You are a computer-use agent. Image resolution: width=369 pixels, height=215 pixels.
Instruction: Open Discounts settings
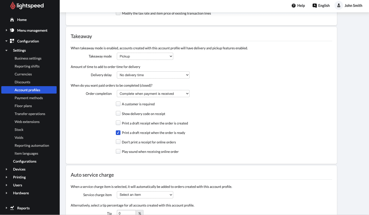point(22,82)
